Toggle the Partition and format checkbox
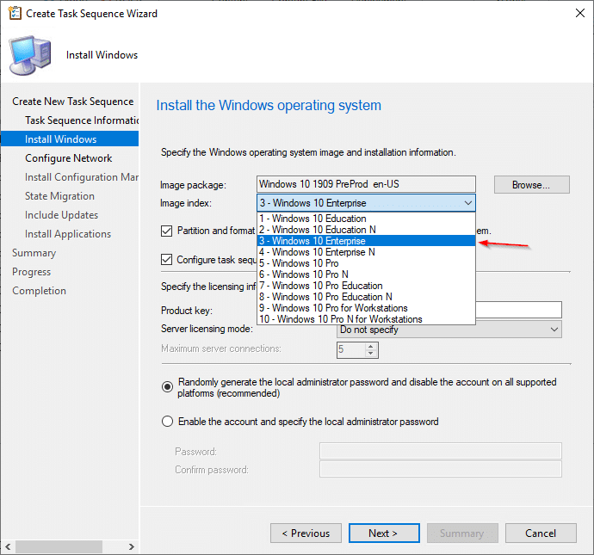The image size is (594, 555). [167, 231]
